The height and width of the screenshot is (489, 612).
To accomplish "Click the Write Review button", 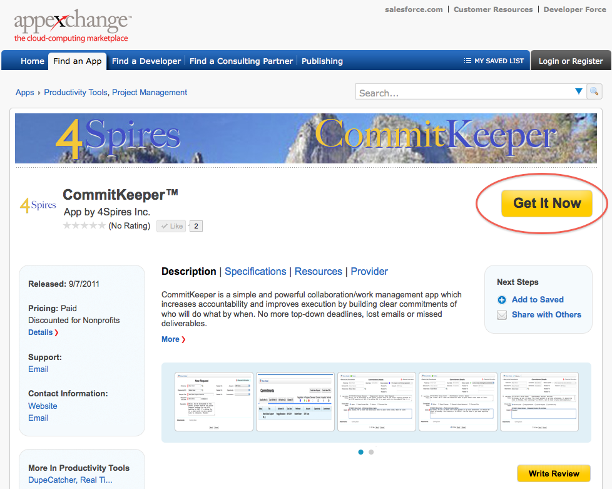I will pyautogui.click(x=553, y=473).
